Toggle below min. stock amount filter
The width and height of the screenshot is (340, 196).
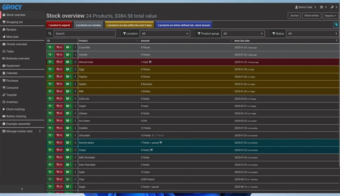click(184, 25)
